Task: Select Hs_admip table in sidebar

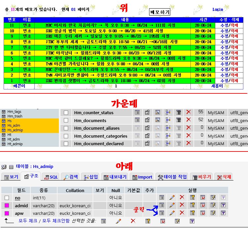Action: [x=15, y=130]
